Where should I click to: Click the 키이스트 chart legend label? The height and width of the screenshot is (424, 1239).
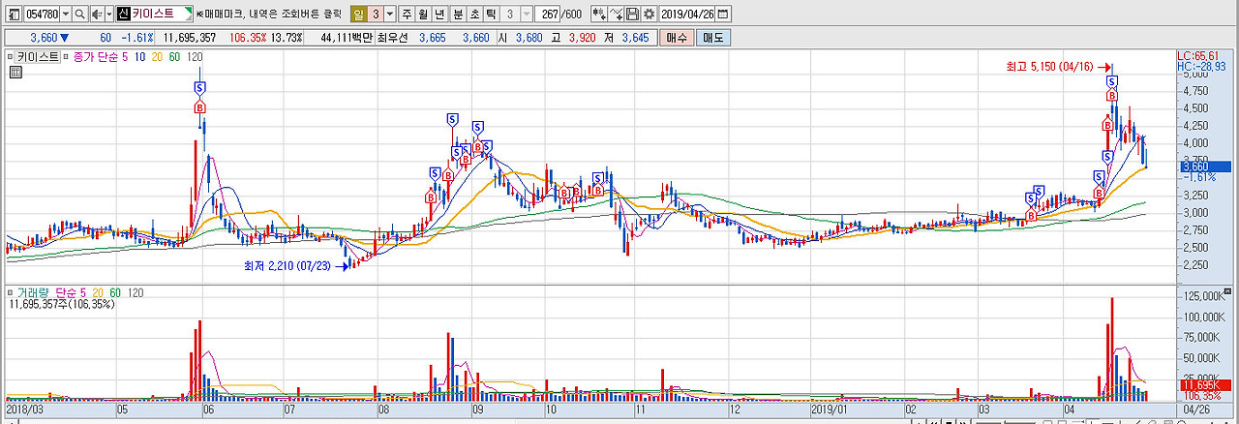pyautogui.click(x=38, y=56)
